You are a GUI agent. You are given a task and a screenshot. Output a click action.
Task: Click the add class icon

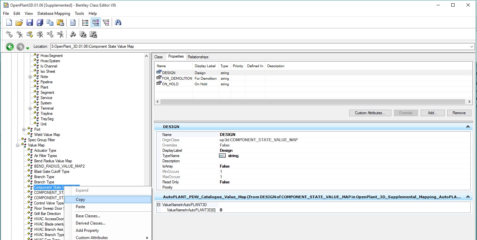(x=9, y=34)
